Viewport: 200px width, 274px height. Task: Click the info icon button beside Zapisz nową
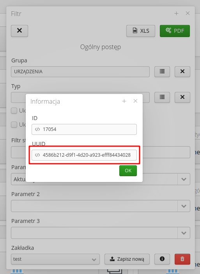[x=162, y=259]
